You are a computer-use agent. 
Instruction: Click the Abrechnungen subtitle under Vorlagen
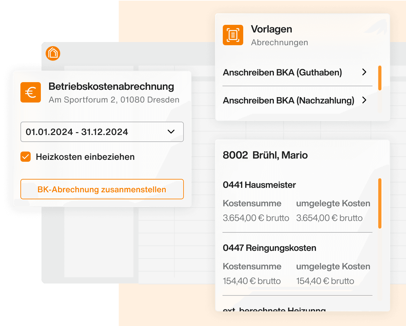[x=279, y=43]
